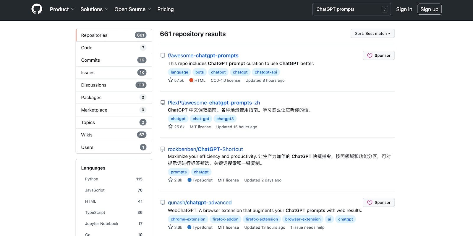
Task: Filter results by Jupyter Notebook language
Action: point(114,224)
